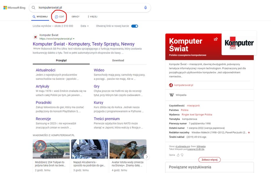
Task: Switch to the Czat tab
Action: pos(59,17)
